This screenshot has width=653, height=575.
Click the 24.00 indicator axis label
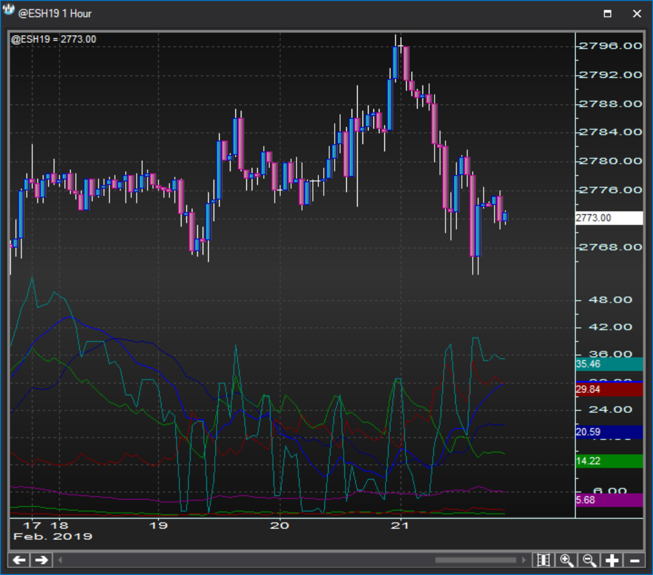611,410
